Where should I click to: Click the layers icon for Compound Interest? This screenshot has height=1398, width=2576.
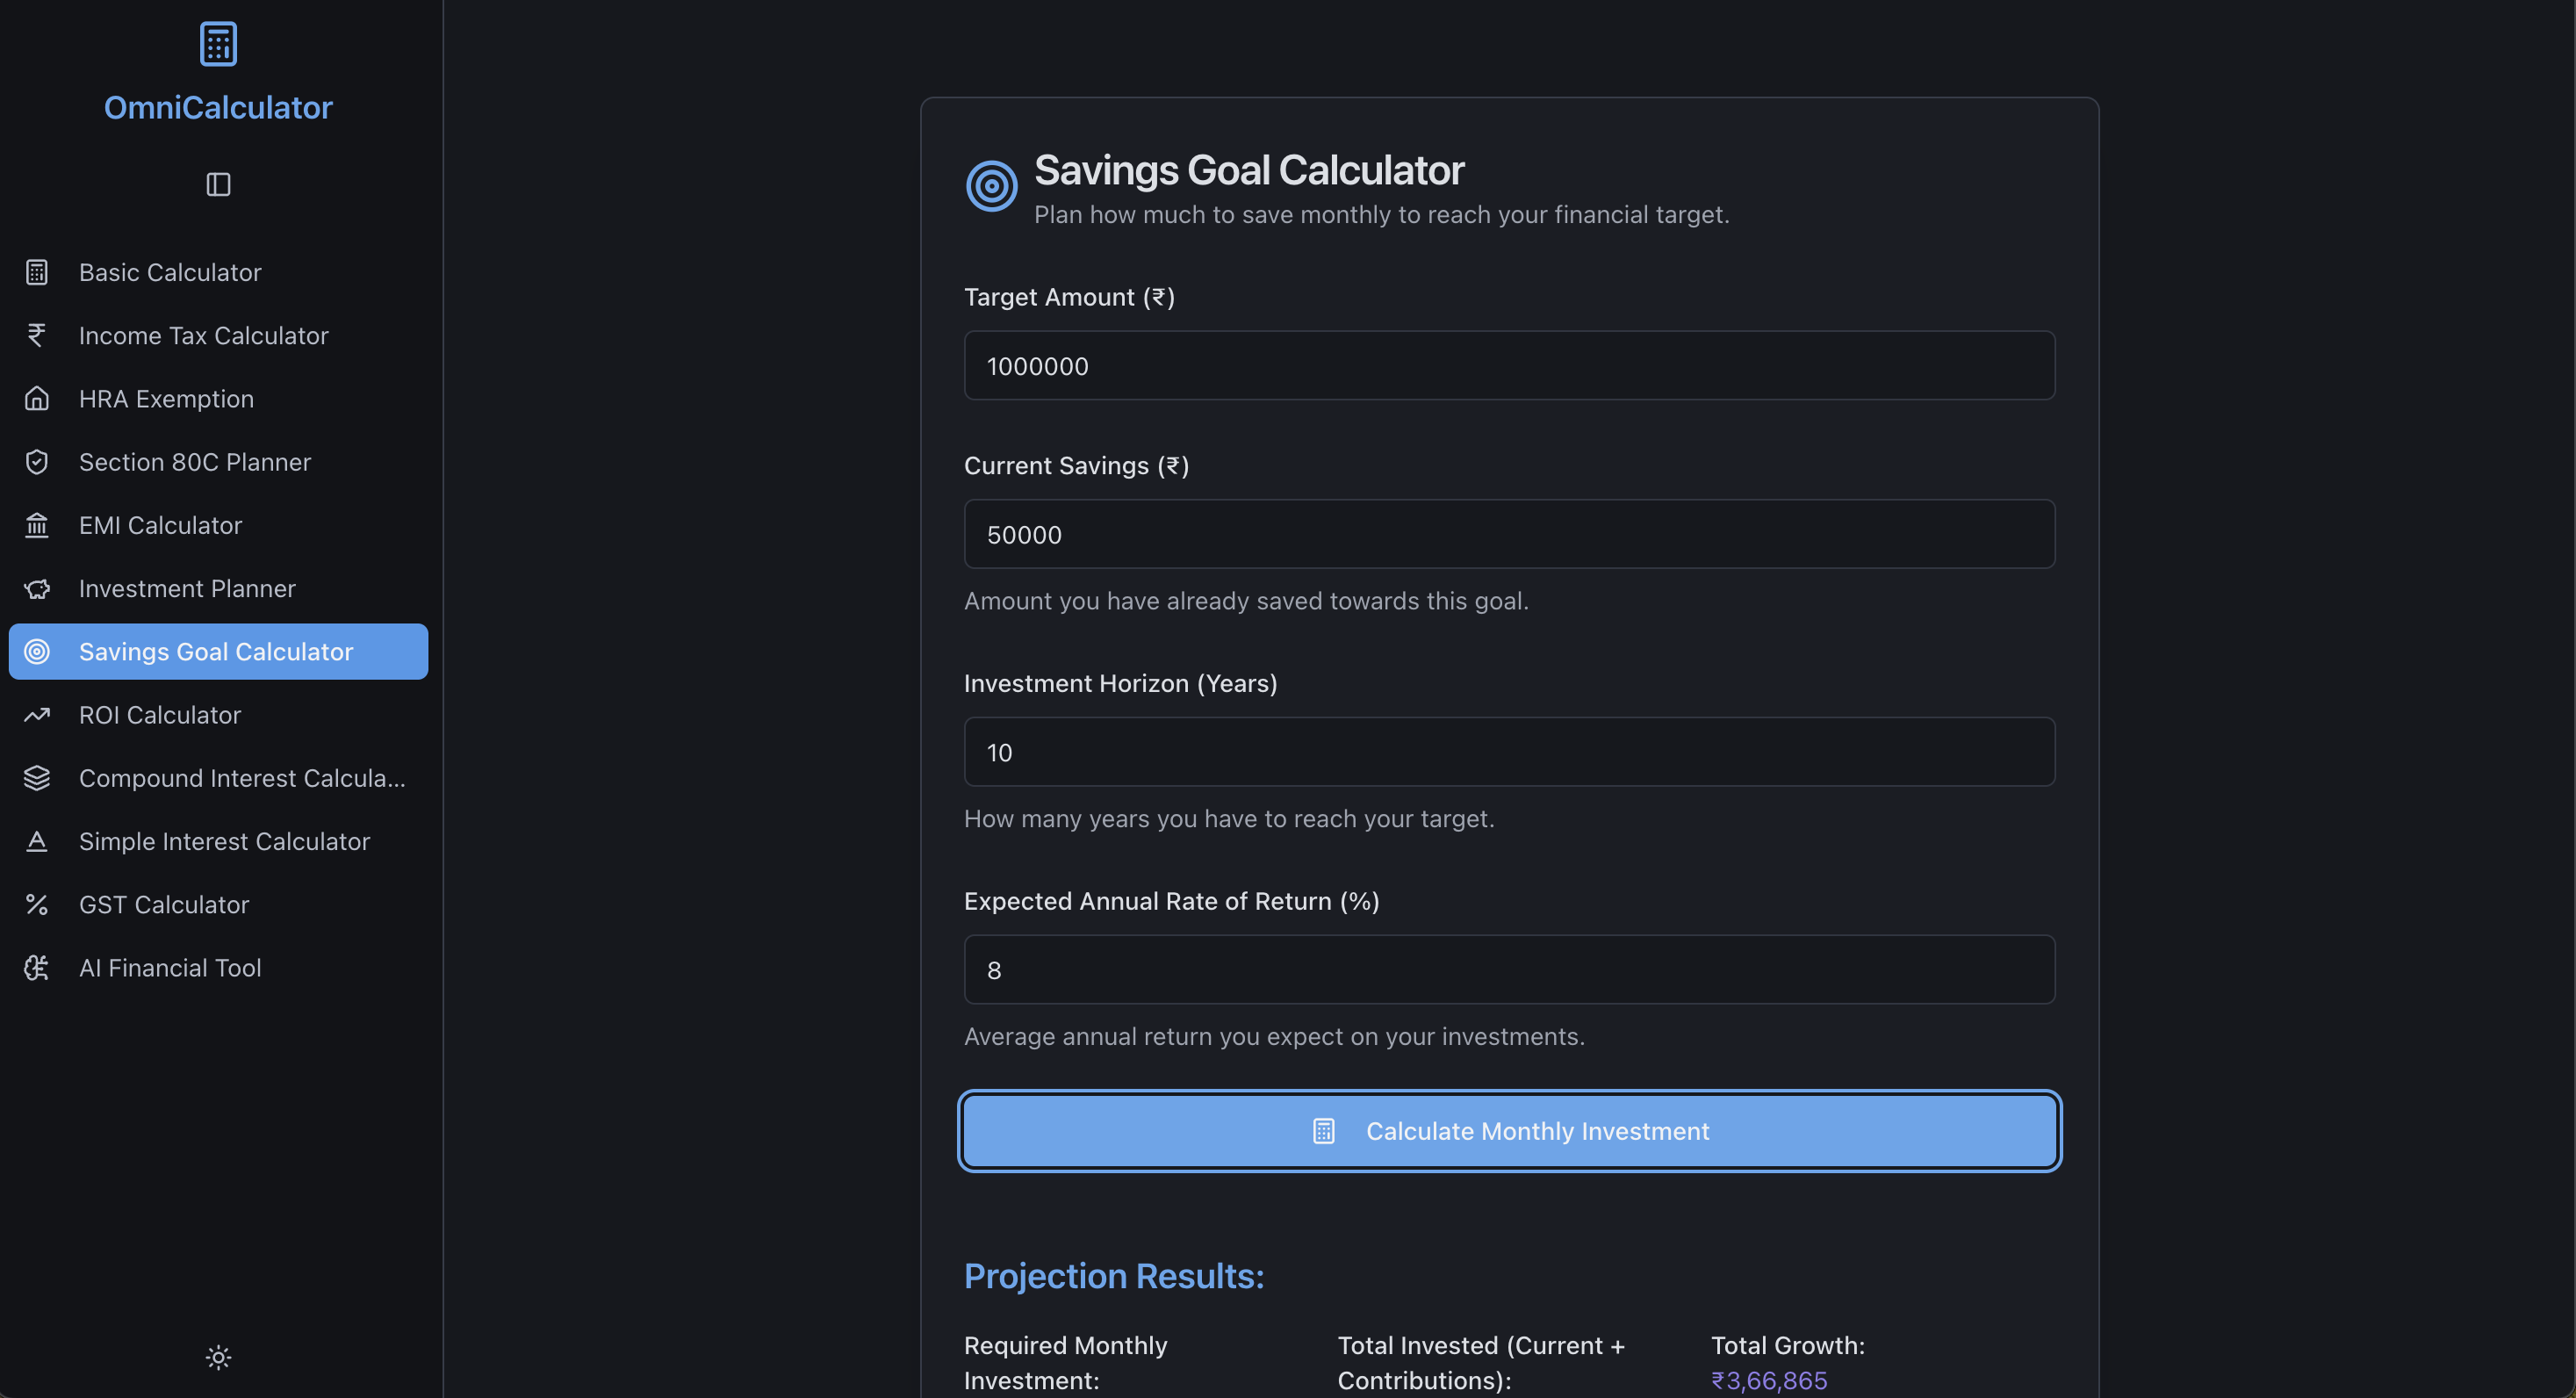click(37, 778)
